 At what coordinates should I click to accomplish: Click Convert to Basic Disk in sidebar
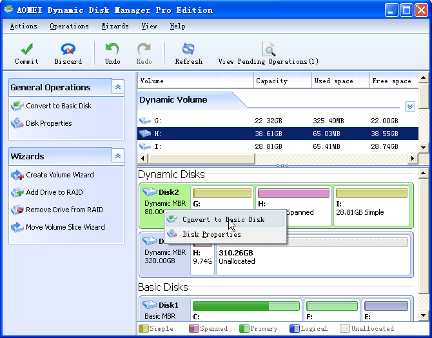pos(58,106)
